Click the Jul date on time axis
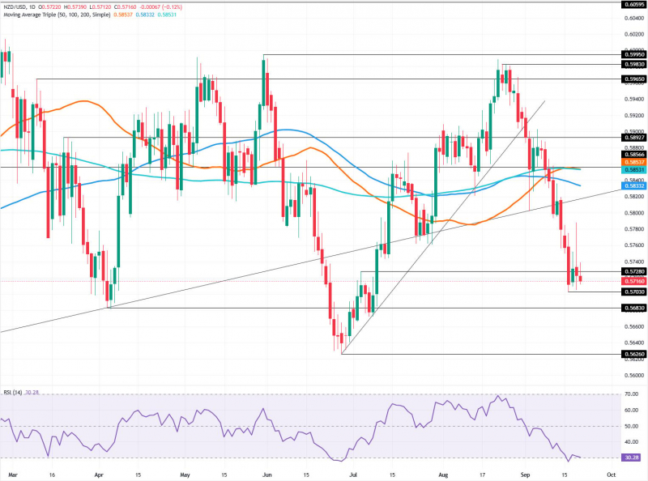648x481 pixels. [353, 475]
